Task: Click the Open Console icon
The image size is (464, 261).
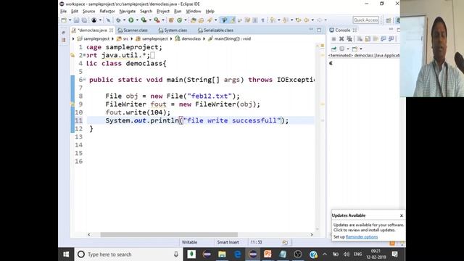Action: point(355,49)
